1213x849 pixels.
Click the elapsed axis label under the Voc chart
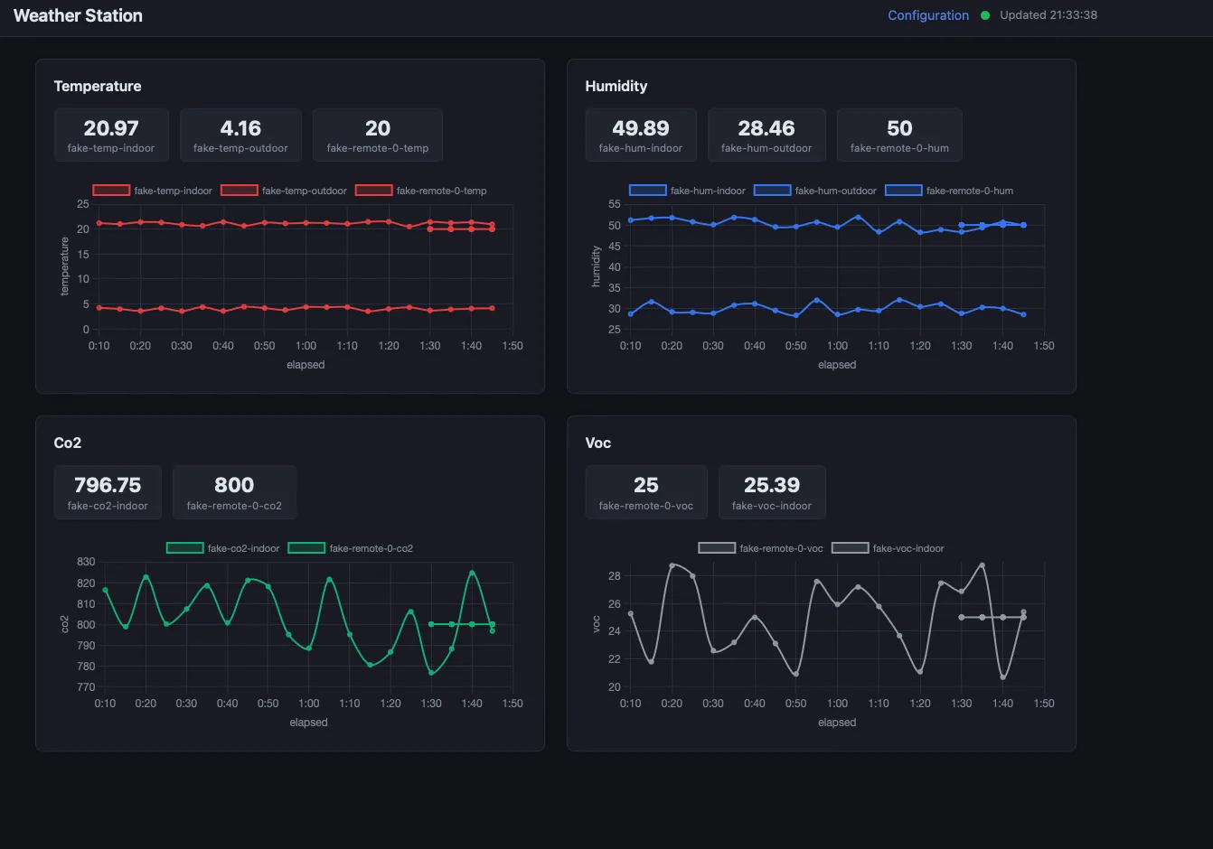837,723
